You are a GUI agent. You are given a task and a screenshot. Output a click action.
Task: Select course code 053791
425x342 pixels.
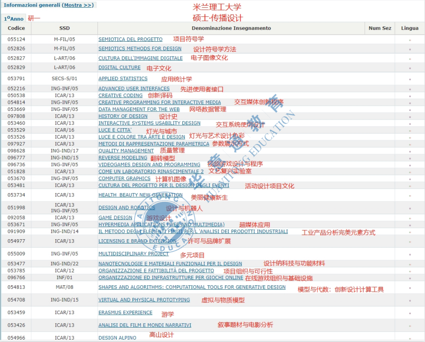coord(16,78)
